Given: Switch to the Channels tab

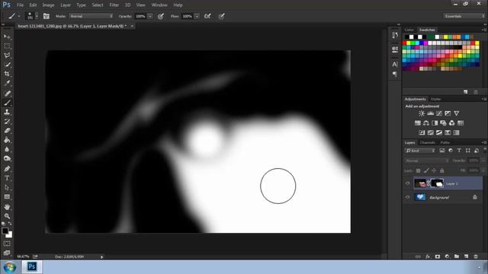Looking at the screenshot, I should (427, 142).
